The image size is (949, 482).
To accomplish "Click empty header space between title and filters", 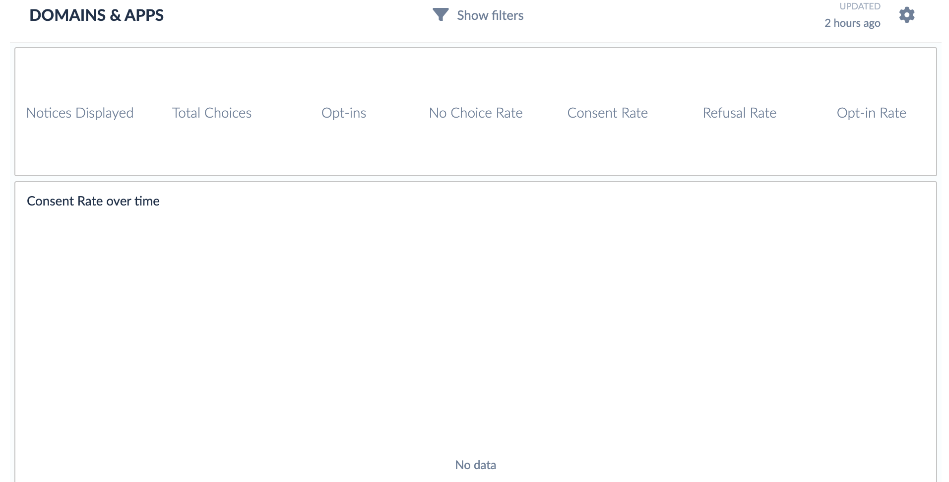I will (298, 15).
